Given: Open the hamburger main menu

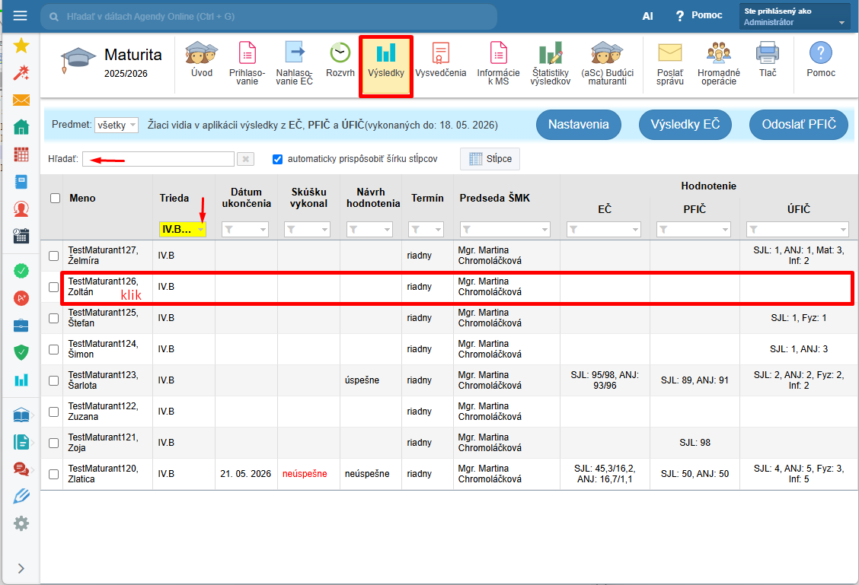Looking at the screenshot, I should click(x=21, y=15).
